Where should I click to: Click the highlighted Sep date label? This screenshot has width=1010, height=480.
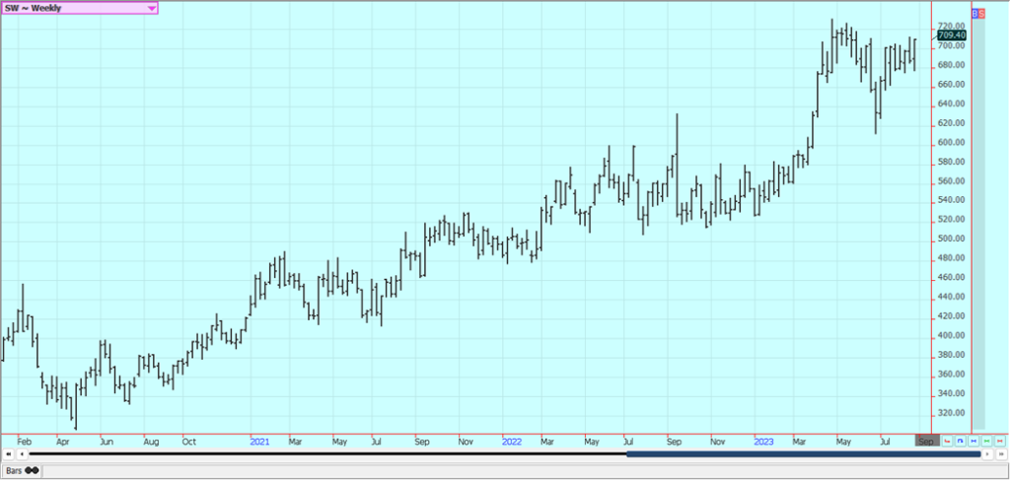click(x=927, y=442)
